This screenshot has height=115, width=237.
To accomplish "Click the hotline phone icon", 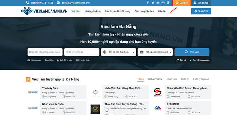I will 27,3.
